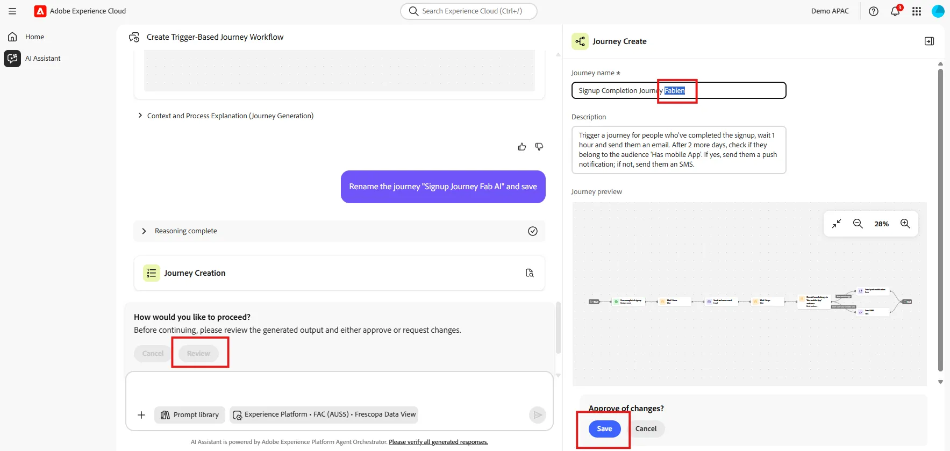Viewport: 950px width, 451px height.
Task: Open Experience Platform data view selector
Action: tap(324, 414)
